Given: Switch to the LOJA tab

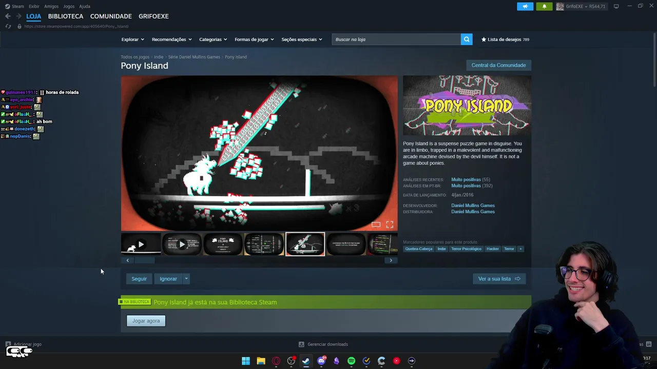Looking at the screenshot, I should pos(34,16).
